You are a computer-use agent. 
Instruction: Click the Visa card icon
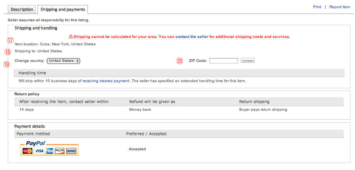pyautogui.click(x=39, y=151)
